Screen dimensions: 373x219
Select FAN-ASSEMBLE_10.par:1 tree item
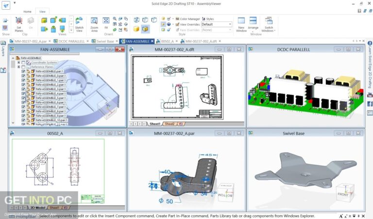pos(51,120)
